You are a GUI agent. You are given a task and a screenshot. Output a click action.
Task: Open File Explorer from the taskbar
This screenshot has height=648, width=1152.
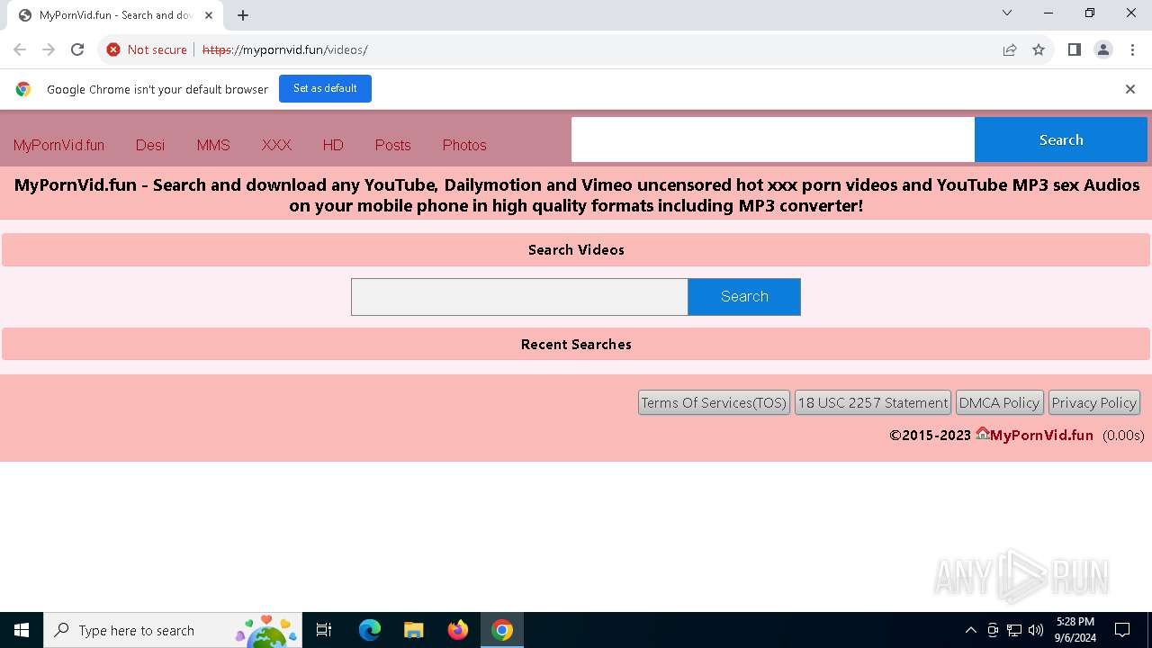(413, 630)
